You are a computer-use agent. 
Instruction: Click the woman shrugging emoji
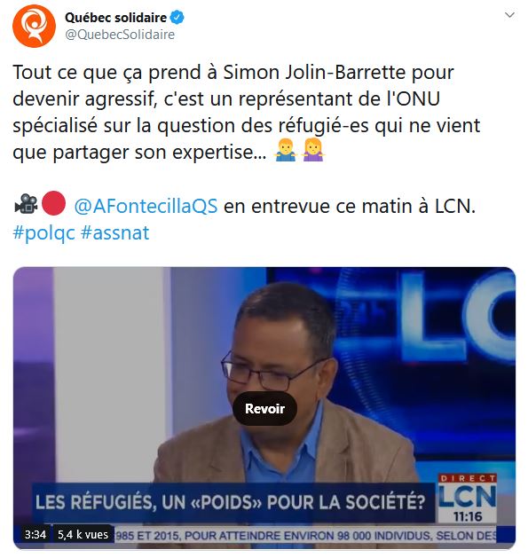[313, 150]
